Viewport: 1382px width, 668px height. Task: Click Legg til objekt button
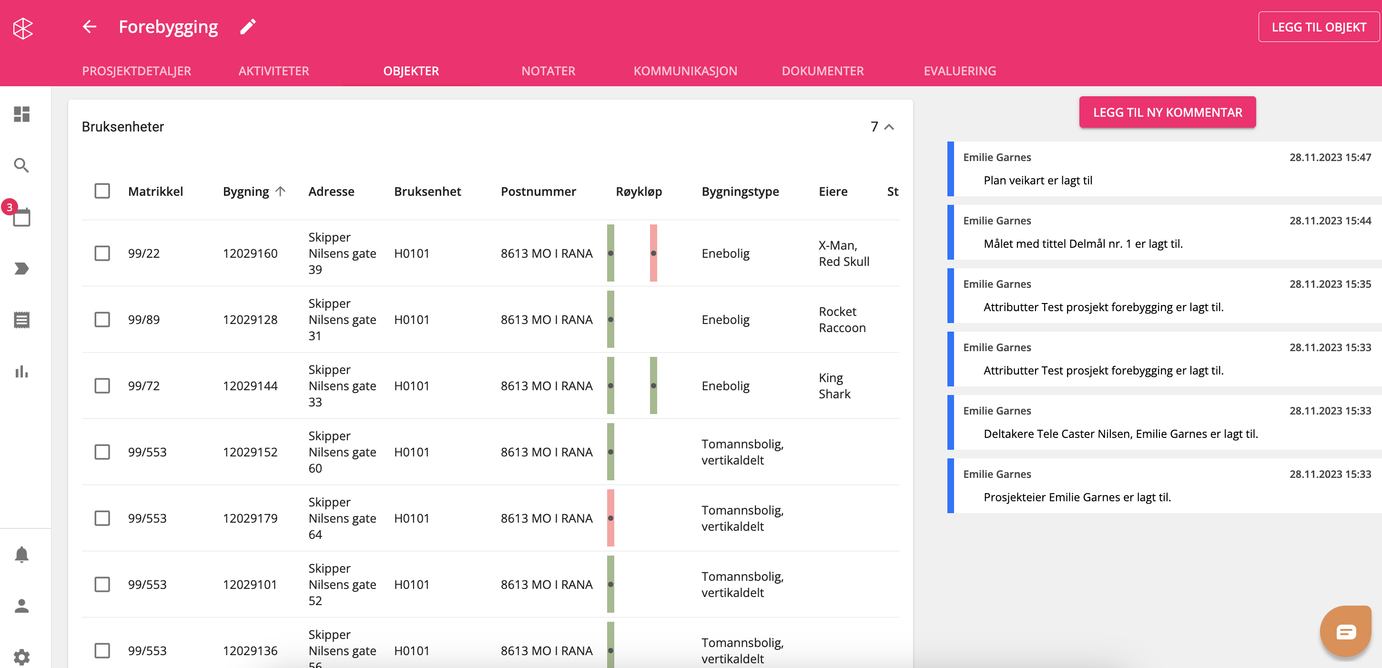[x=1319, y=27]
